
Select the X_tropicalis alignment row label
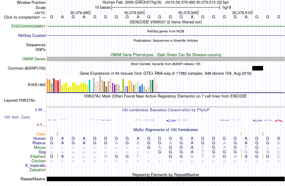pyautogui.click(x=35, y=166)
